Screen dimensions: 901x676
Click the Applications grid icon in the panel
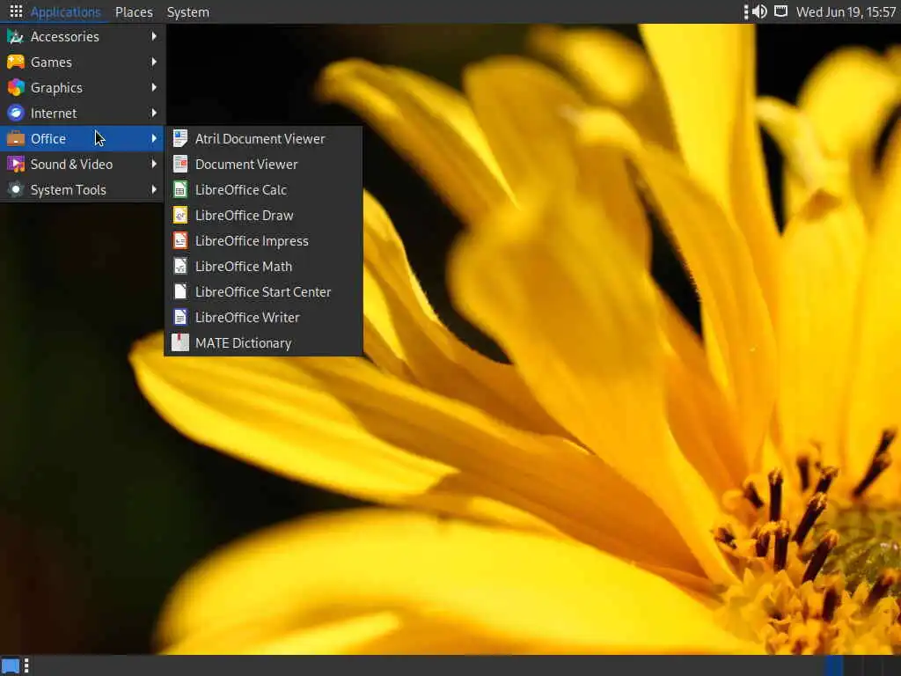16,11
